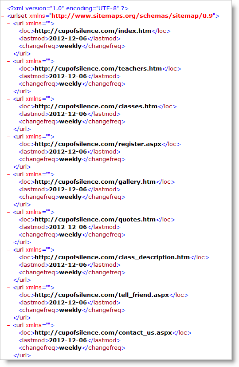Collapse the url node containing tell_friend.aspx
This screenshot has height=367, width=239.
tap(9, 288)
